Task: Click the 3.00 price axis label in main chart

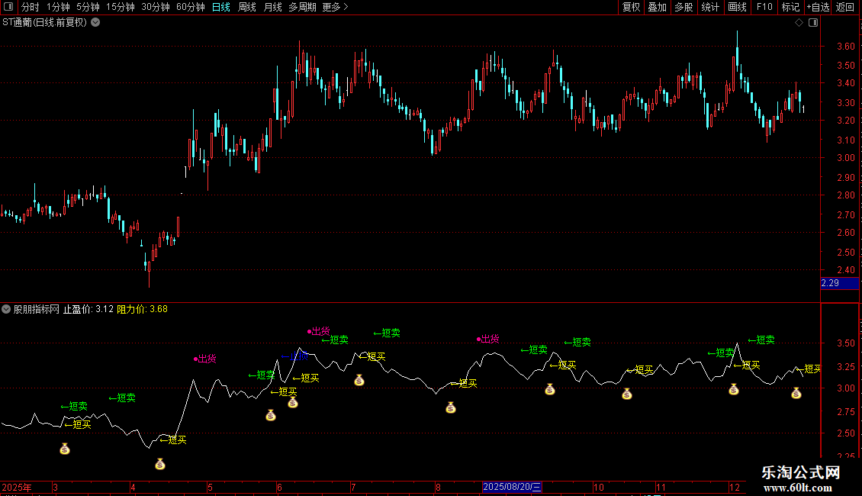Action: [x=845, y=158]
